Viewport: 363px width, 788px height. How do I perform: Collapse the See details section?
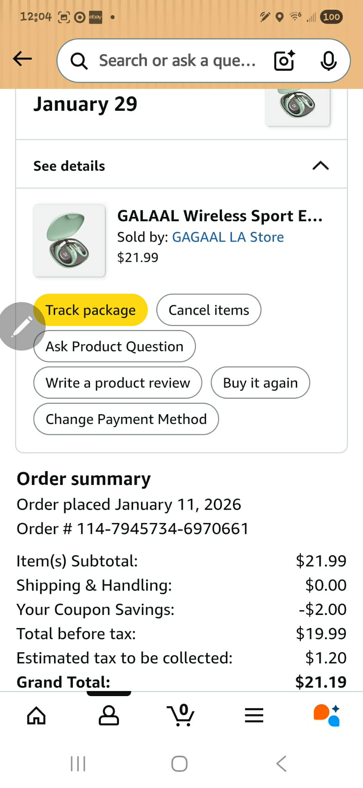320,166
